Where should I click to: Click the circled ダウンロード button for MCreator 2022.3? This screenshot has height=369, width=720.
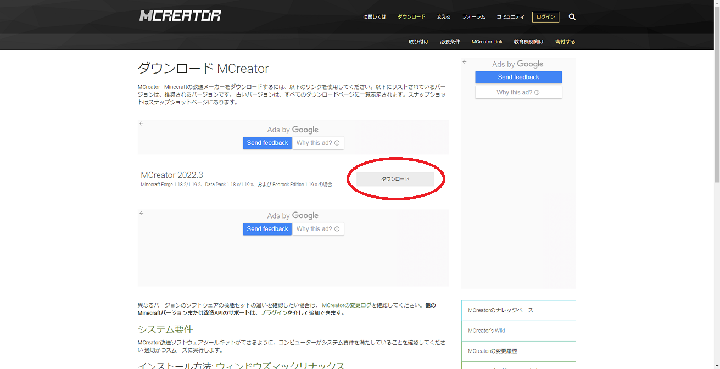click(395, 178)
